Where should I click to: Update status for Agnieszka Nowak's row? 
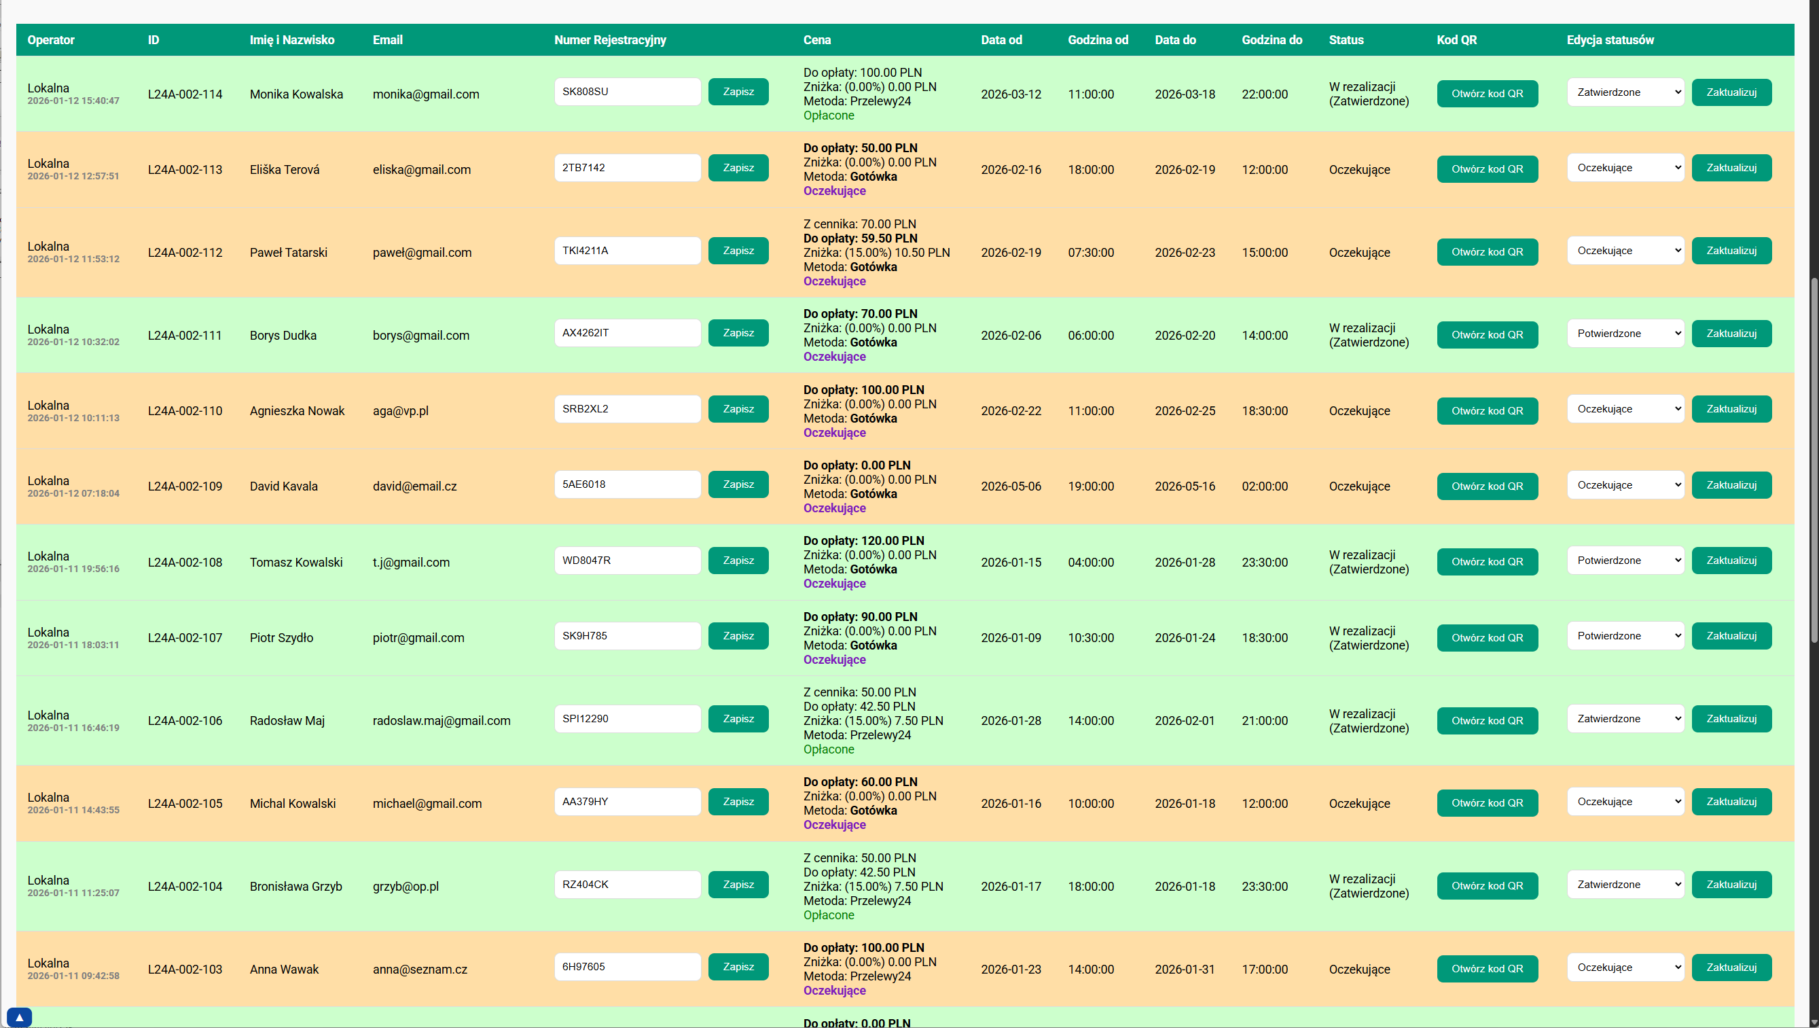point(1731,409)
